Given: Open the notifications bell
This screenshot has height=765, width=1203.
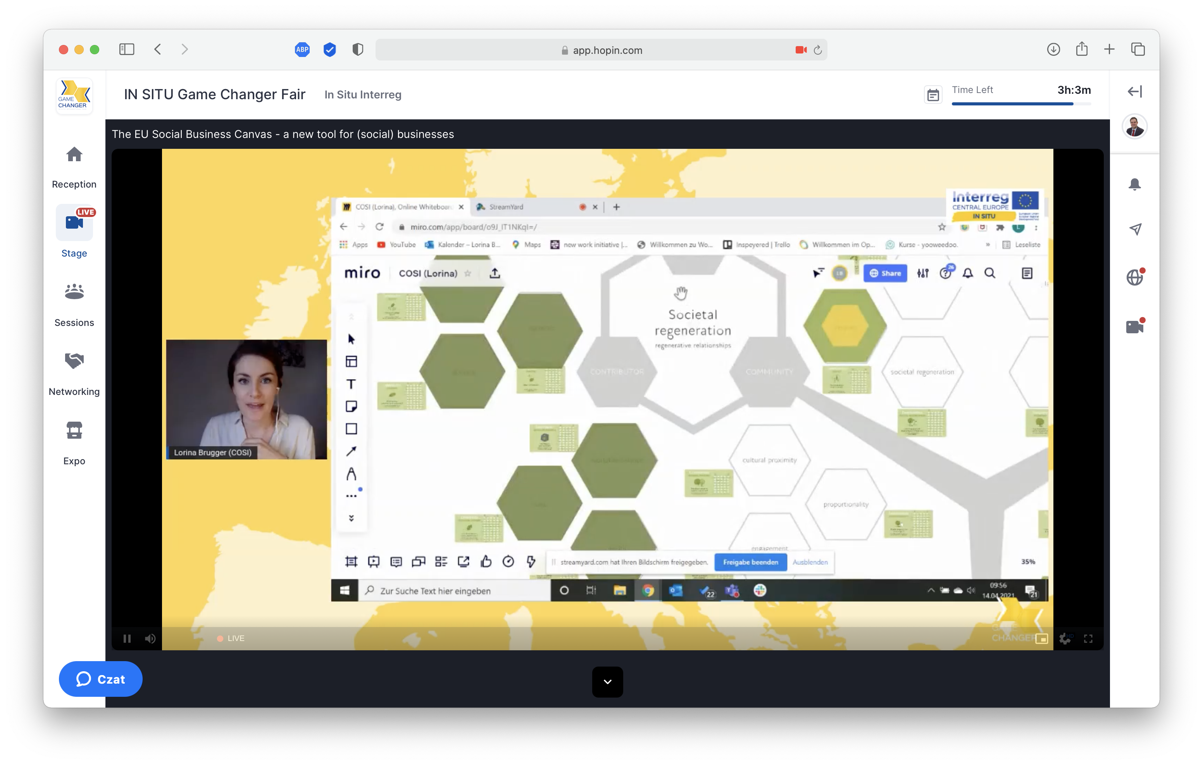Looking at the screenshot, I should click(1134, 184).
